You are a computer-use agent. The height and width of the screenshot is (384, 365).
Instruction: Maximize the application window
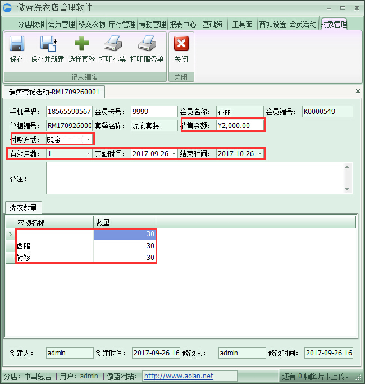[343, 8]
